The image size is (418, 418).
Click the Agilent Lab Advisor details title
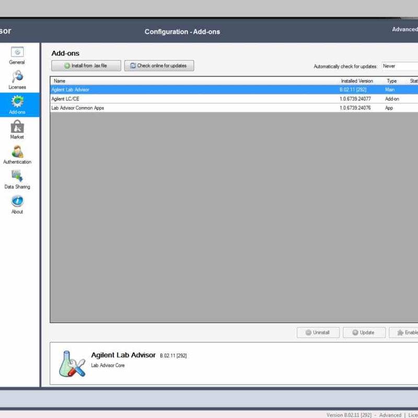tap(123, 355)
